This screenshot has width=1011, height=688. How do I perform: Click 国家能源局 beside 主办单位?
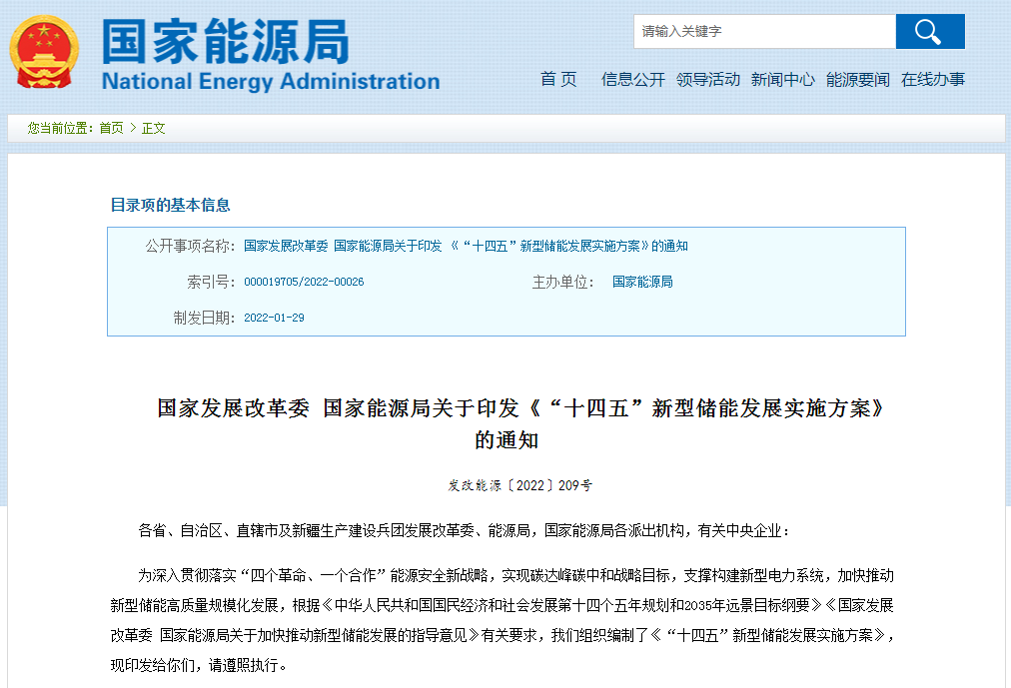[642, 282]
